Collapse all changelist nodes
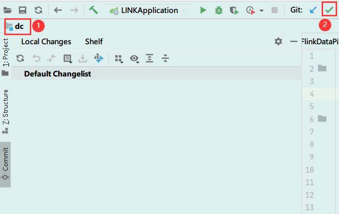 coord(165,58)
